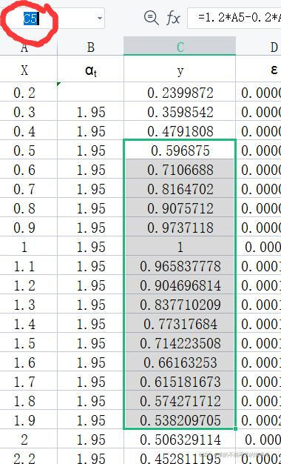The height and width of the screenshot is (464, 281).
Task: Select the 1.95 cell in the 0.5 row
Action: coord(91,150)
